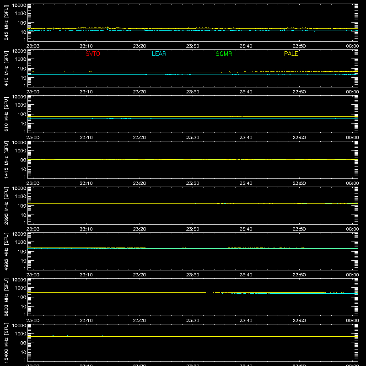The height and width of the screenshot is (366, 366).
Task: Select the 610 MHz [SFU] axis title
Action: pyautogui.click(x=6, y=114)
